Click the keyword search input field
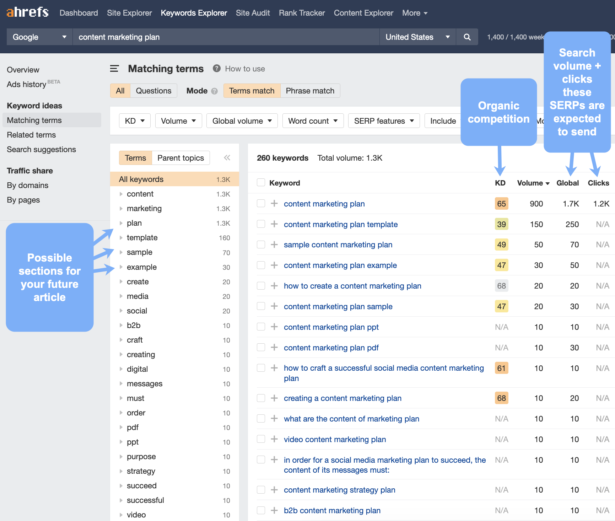This screenshot has width=615, height=521. pyautogui.click(x=226, y=37)
